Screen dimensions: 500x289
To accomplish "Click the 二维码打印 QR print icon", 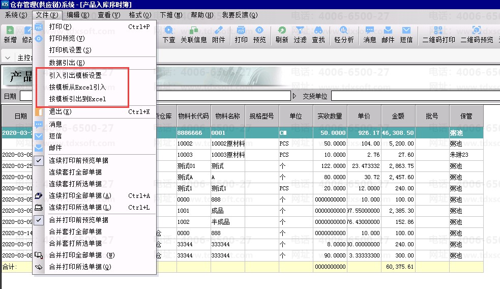I will coord(438,34).
